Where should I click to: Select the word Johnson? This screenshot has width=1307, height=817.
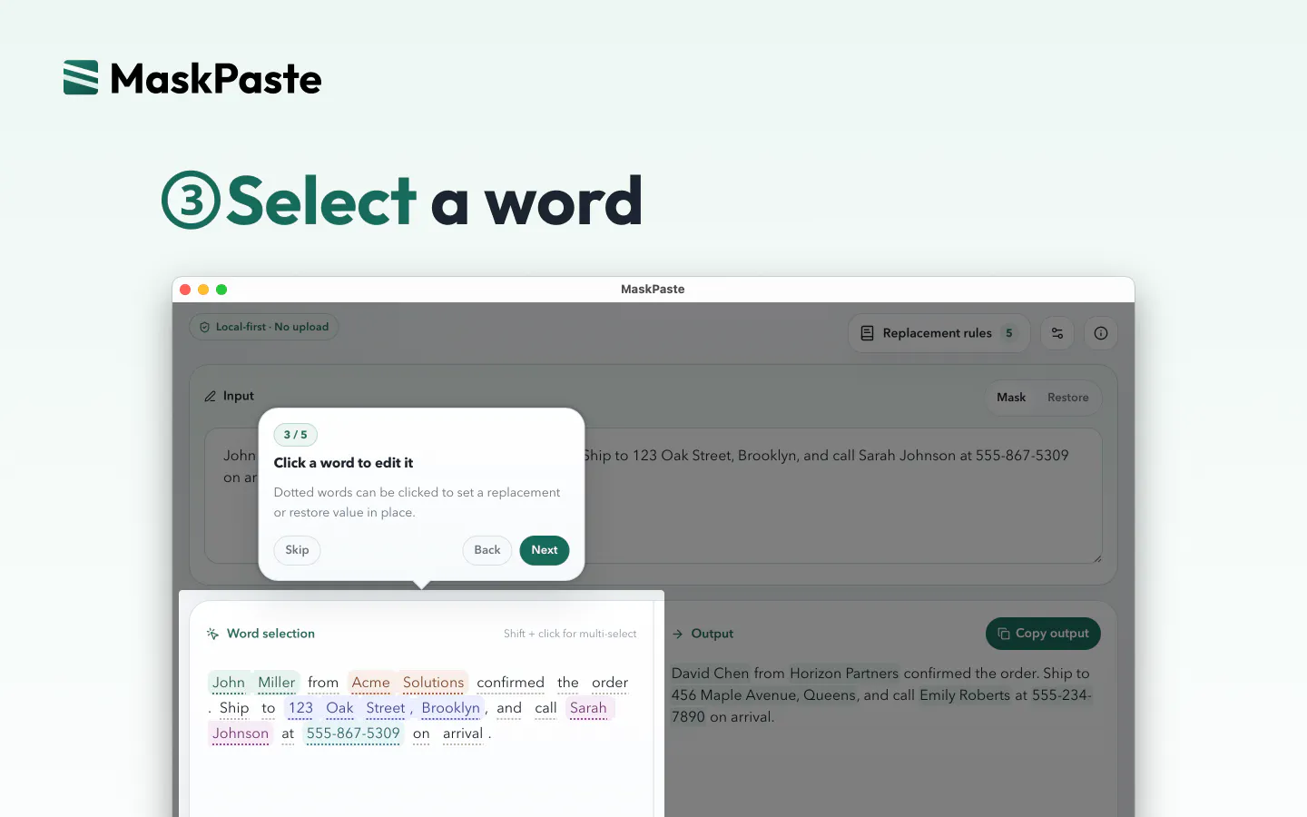coord(241,733)
